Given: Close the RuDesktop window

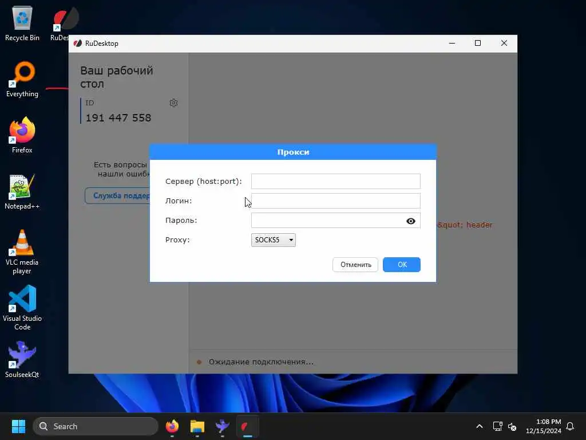Looking at the screenshot, I should (504, 44).
